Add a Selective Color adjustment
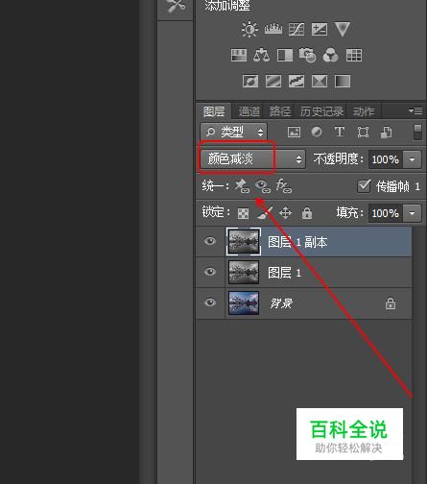This screenshot has height=484, width=427. point(320,82)
